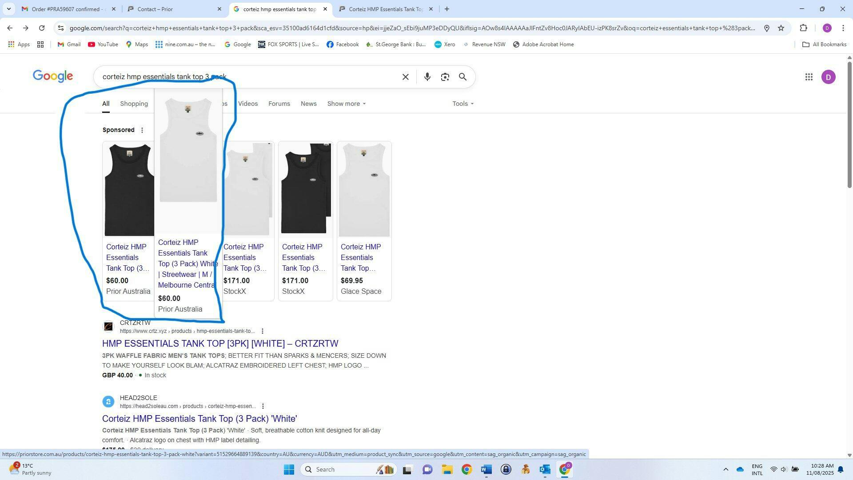Open the Chrome profile avatar in toolbar
The height and width of the screenshot is (480, 853).
[x=827, y=28]
